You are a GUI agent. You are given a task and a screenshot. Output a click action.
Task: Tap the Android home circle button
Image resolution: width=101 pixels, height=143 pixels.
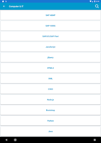15,140
